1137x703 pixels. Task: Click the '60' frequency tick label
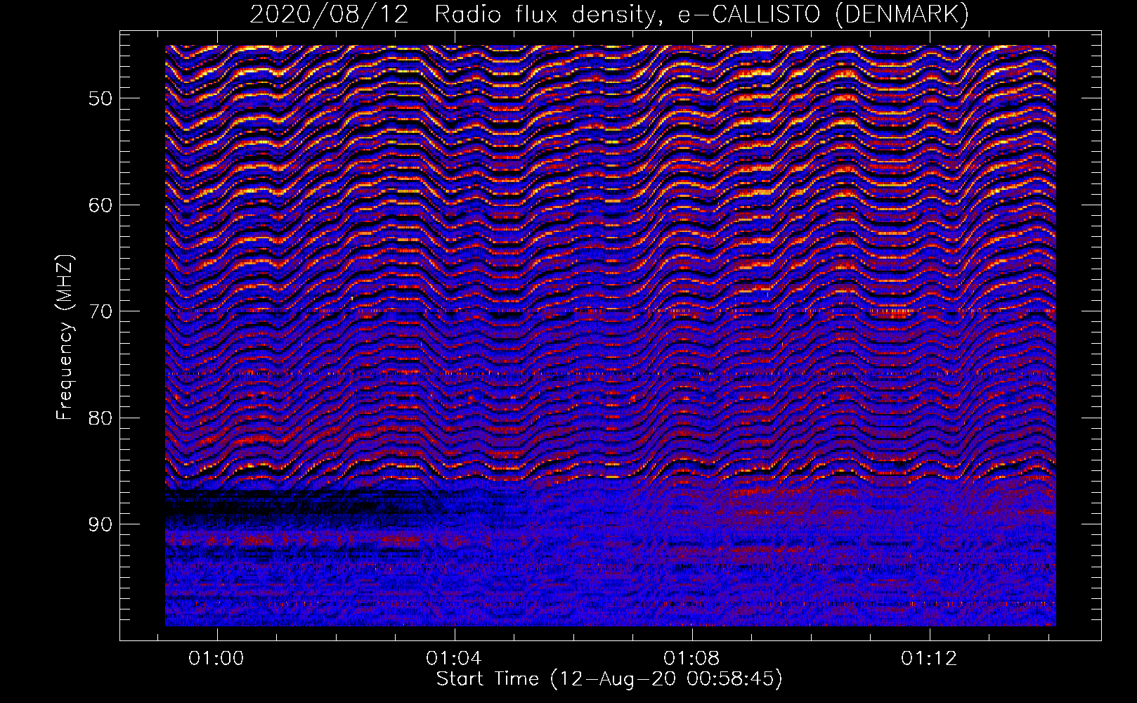[100, 205]
